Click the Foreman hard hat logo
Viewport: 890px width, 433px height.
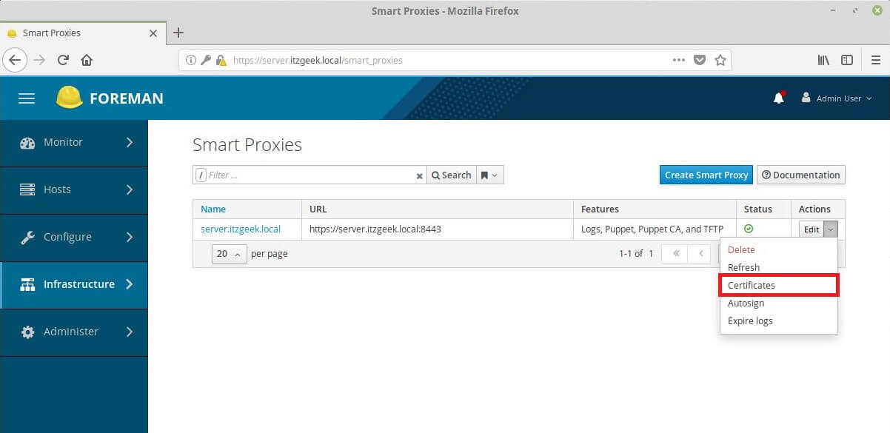(x=69, y=98)
